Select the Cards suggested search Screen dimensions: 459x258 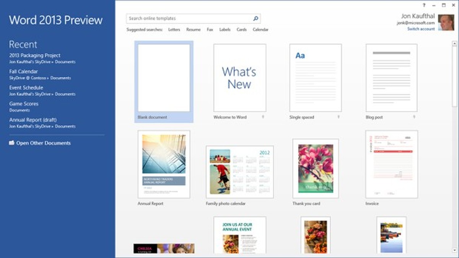click(x=241, y=29)
